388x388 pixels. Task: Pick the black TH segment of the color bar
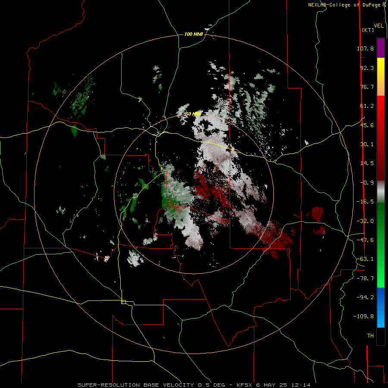pyautogui.click(x=381, y=336)
